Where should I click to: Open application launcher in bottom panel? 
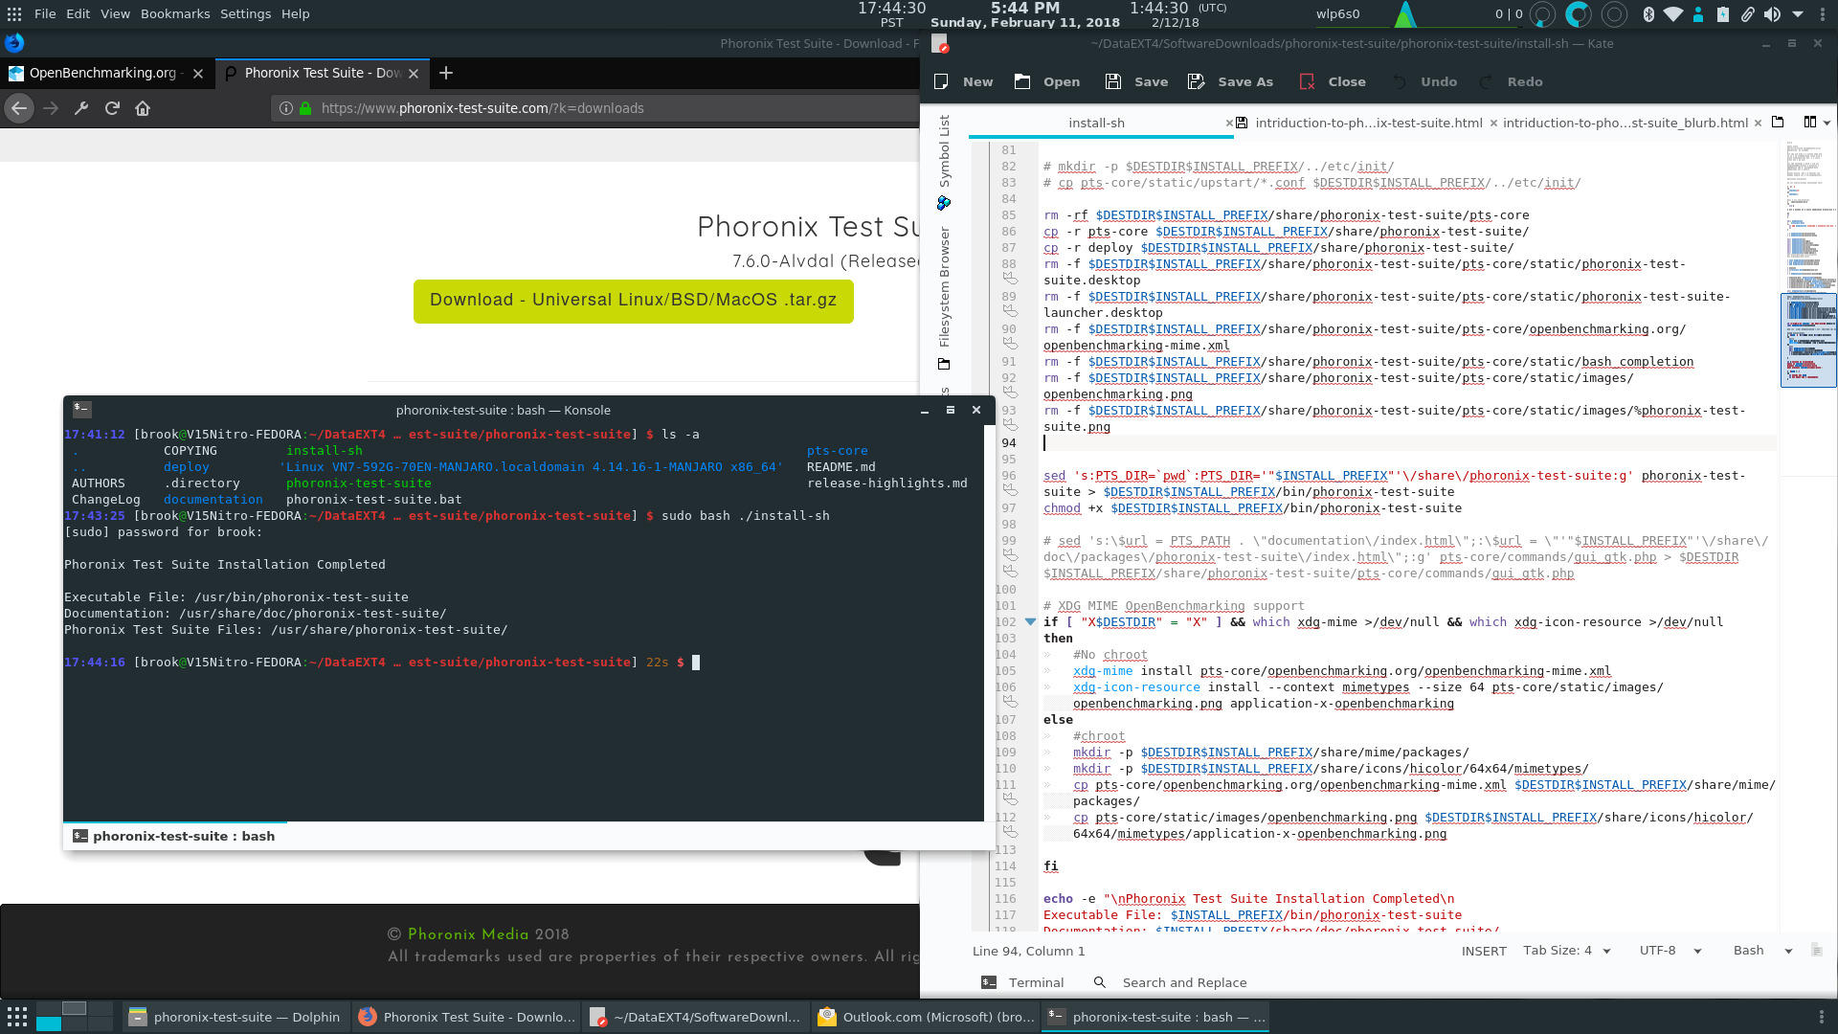coord(16,1017)
